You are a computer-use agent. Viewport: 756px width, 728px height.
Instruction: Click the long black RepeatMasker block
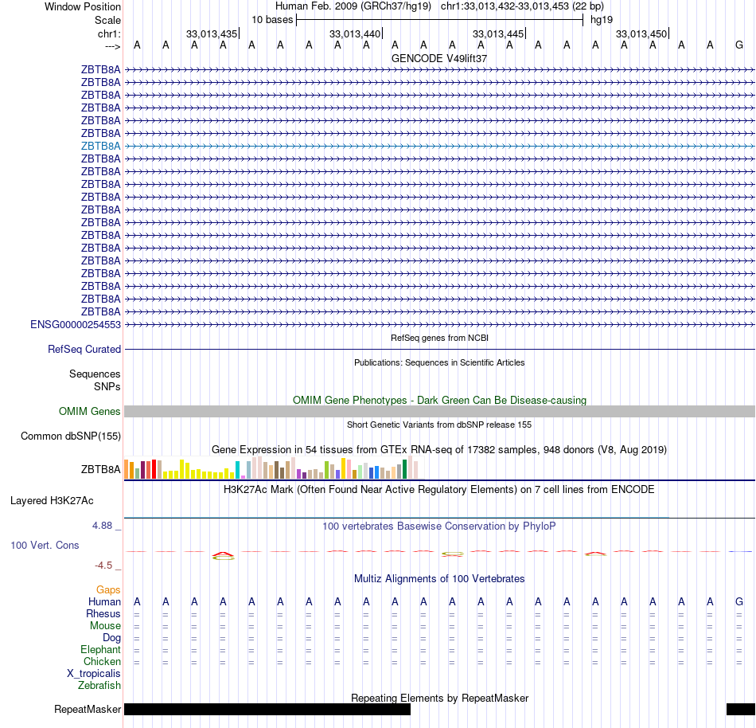(x=267, y=709)
